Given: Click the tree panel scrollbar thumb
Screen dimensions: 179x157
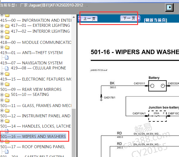Looking at the screenshot, I should point(74,133).
